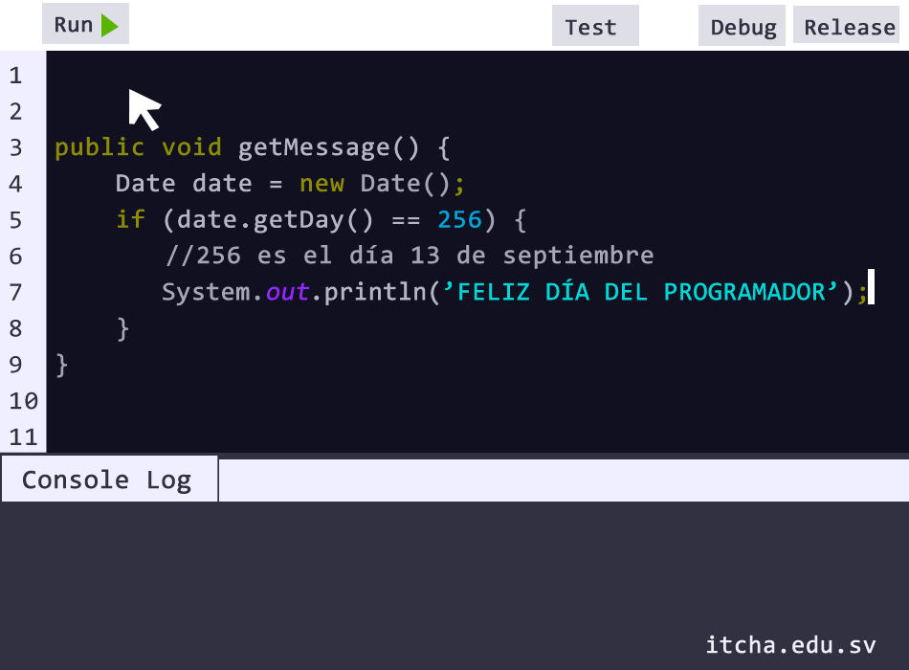Click the closing brace on line 9
Image resolution: width=909 pixels, height=670 pixels.
(x=62, y=365)
